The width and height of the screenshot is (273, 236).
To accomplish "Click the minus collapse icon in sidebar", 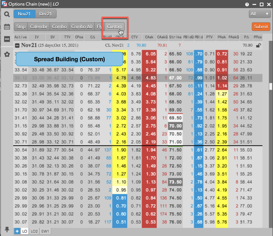I will pos(7,39).
